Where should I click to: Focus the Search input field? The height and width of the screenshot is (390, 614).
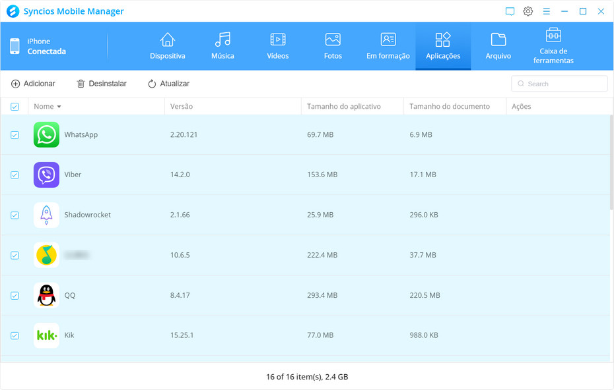(559, 84)
